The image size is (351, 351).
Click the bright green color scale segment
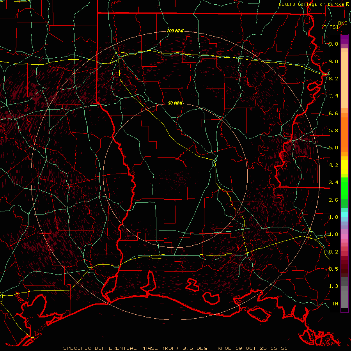click(x=344, y=188)
